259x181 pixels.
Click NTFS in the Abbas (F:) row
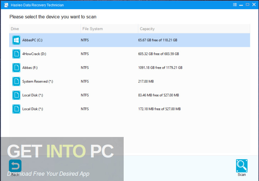85,68
